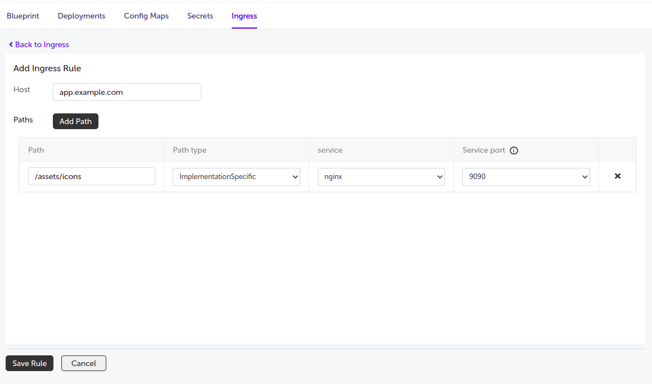Screen dimensions: 652x384
Task: Switch to the Blueprint tab
Action: pos(23,16)
